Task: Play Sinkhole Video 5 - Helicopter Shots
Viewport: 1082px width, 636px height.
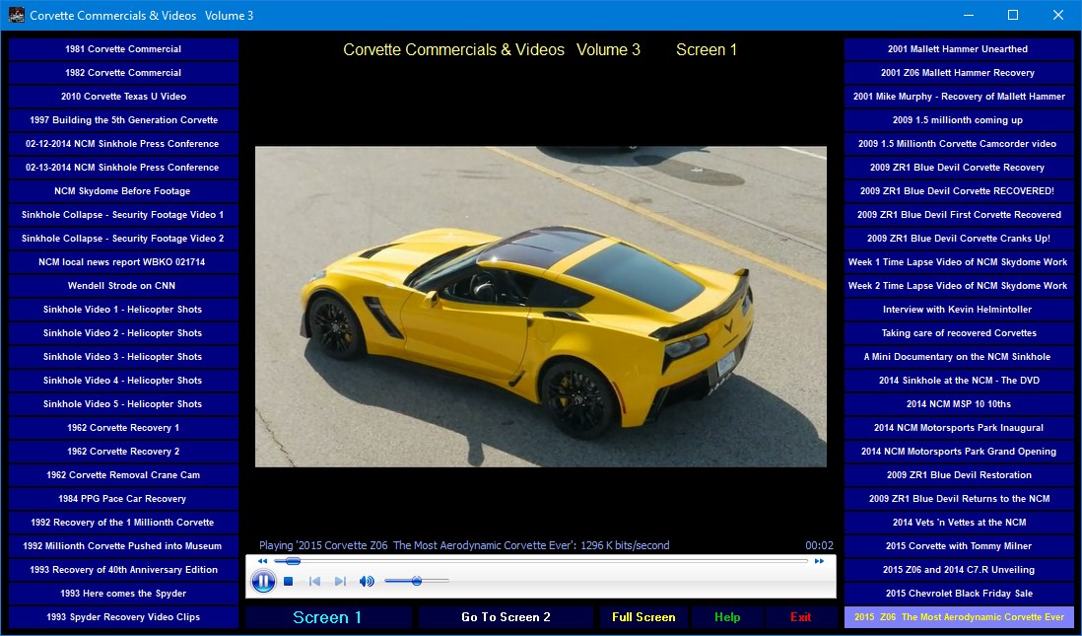Action: pyautogui.click(x=123, y=404)
